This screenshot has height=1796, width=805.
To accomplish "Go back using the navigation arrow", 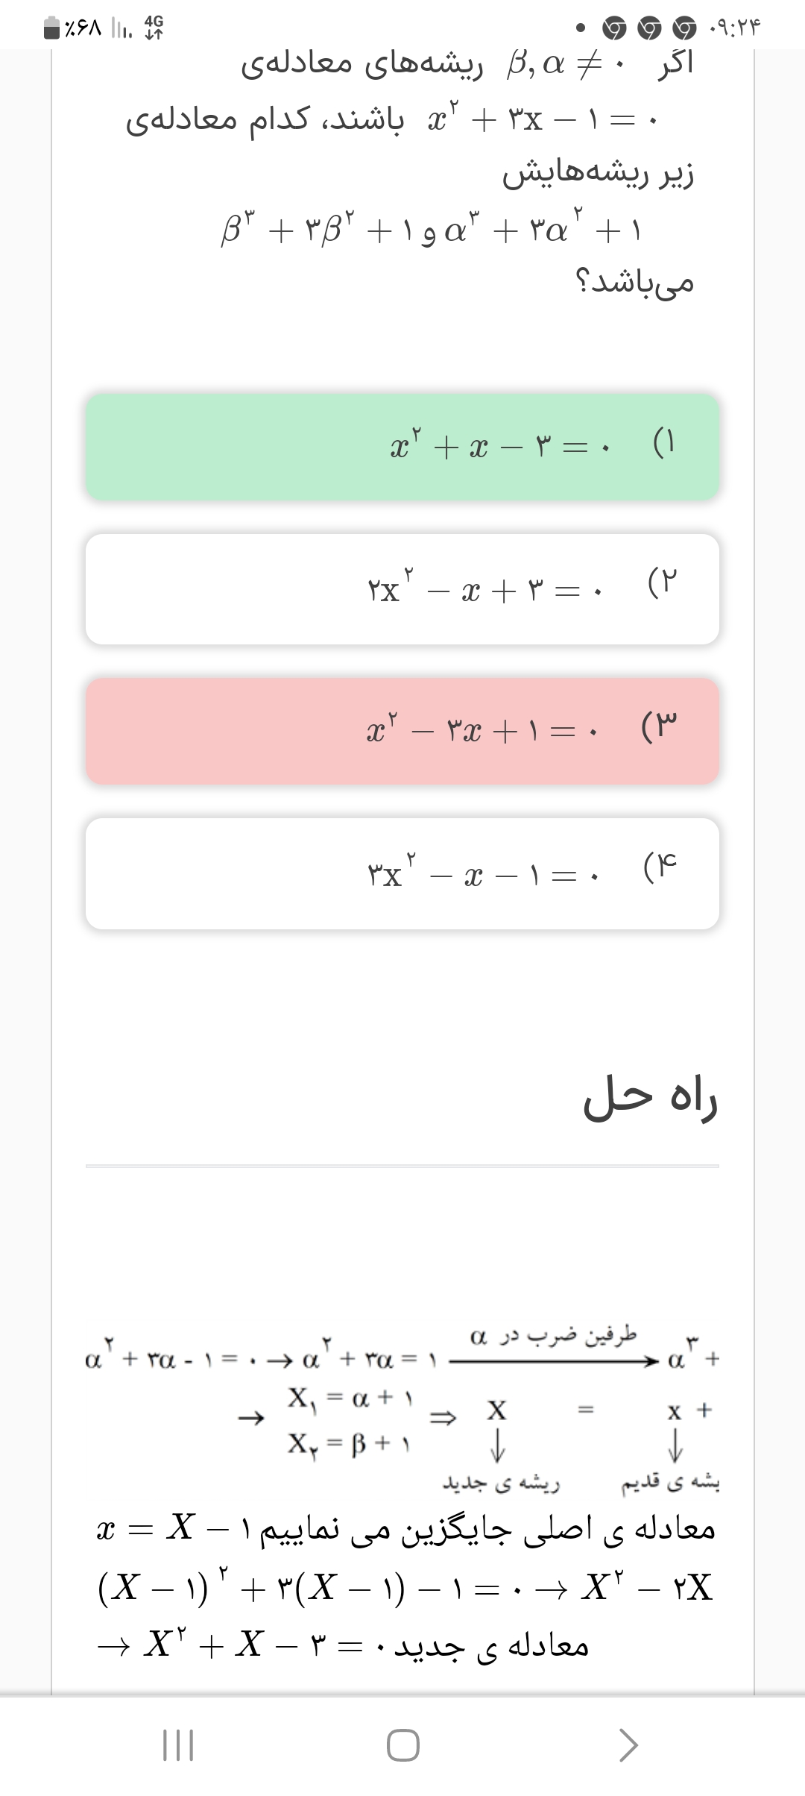I will pos(628,1745).
